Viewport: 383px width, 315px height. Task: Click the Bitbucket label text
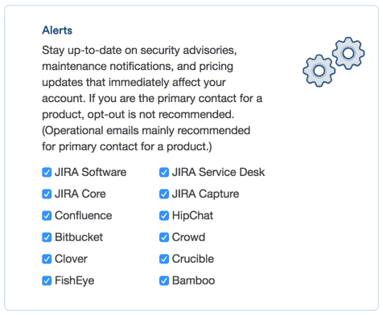point(79,237)
